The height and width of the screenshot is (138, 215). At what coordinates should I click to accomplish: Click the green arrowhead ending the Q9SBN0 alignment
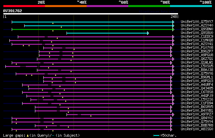(173, 29)
